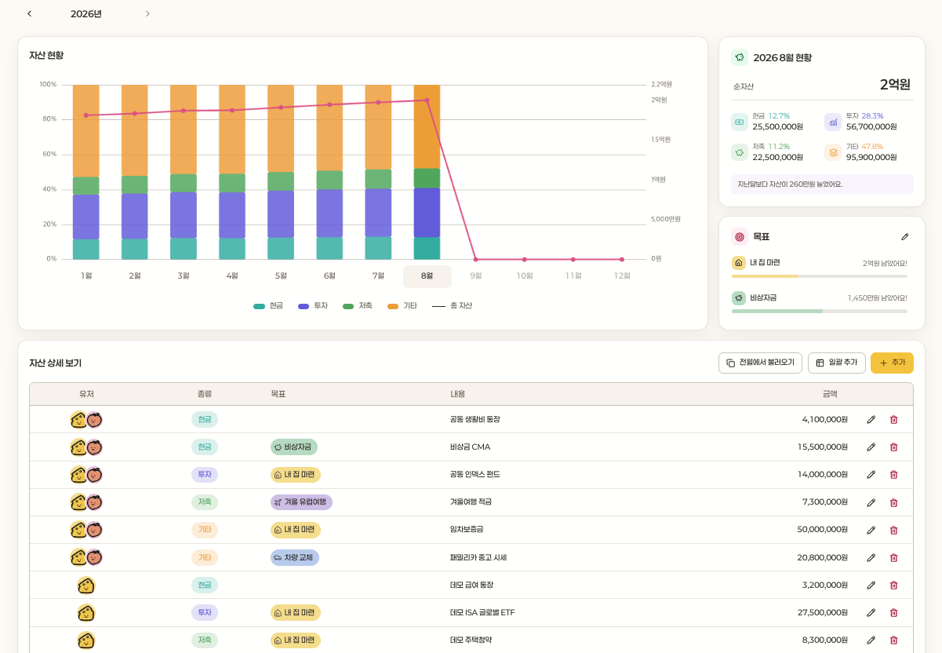Edit the 패밀리카 중고 시세 entry

tap(871, 558)
